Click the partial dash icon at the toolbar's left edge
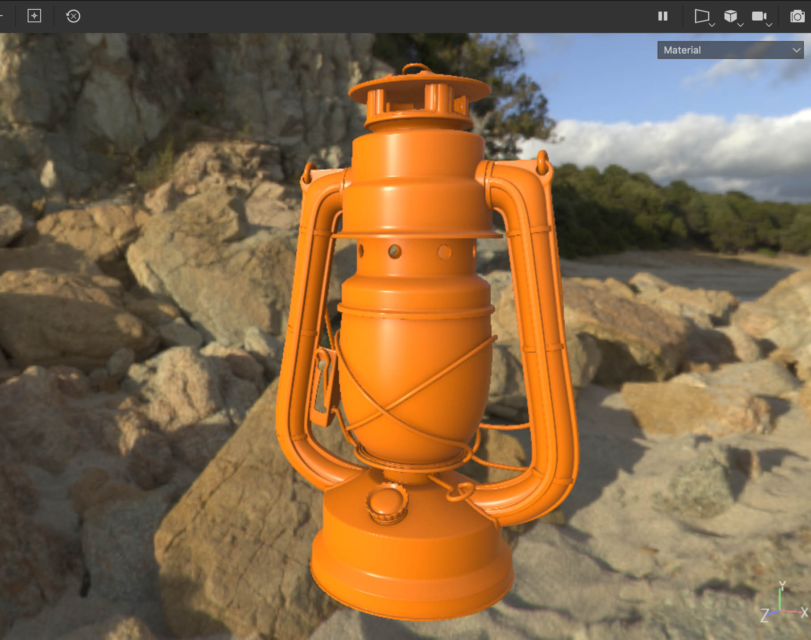 [1, 16]
